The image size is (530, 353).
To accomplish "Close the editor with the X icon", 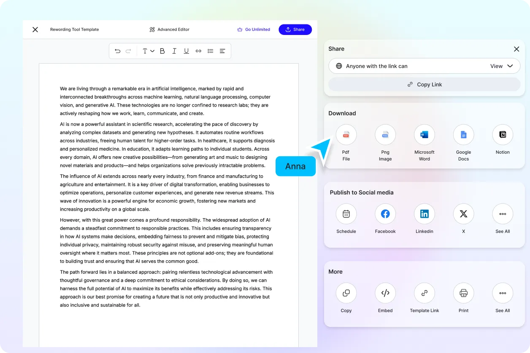I will (x=35, y=29).
